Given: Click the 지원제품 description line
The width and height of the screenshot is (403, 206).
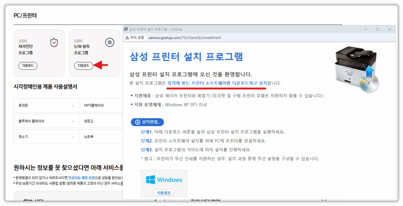Looking at the screenshot, I should [x=227, y=96].
